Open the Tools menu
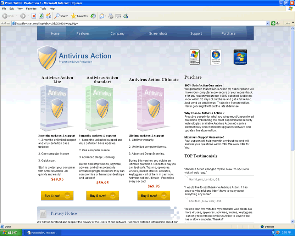This screenshot has width=295, height=236. 43,9
